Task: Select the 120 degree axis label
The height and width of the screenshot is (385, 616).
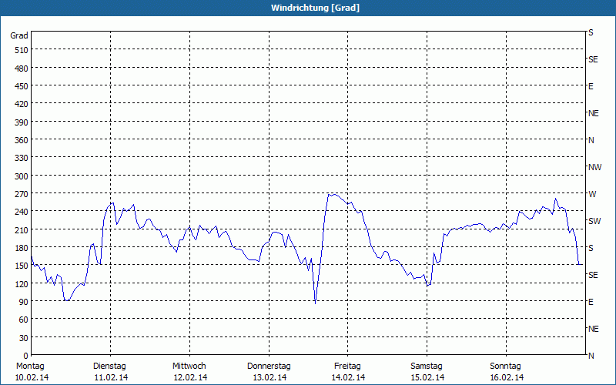Action: 22,284
